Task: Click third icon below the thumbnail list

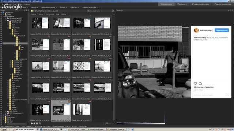Action: tap(37, 123)
